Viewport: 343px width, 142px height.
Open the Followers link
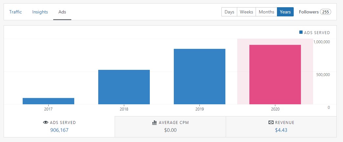coord(309,12)
